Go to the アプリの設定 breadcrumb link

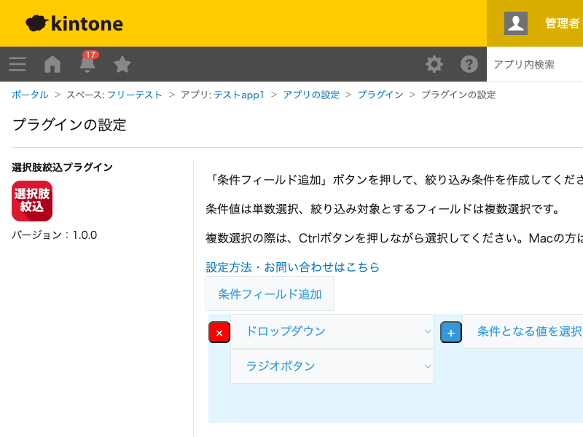[x=311, y=95]
